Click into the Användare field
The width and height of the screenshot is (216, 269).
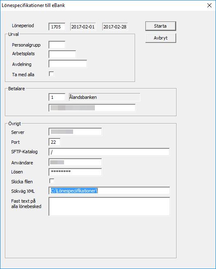point(75,162)
